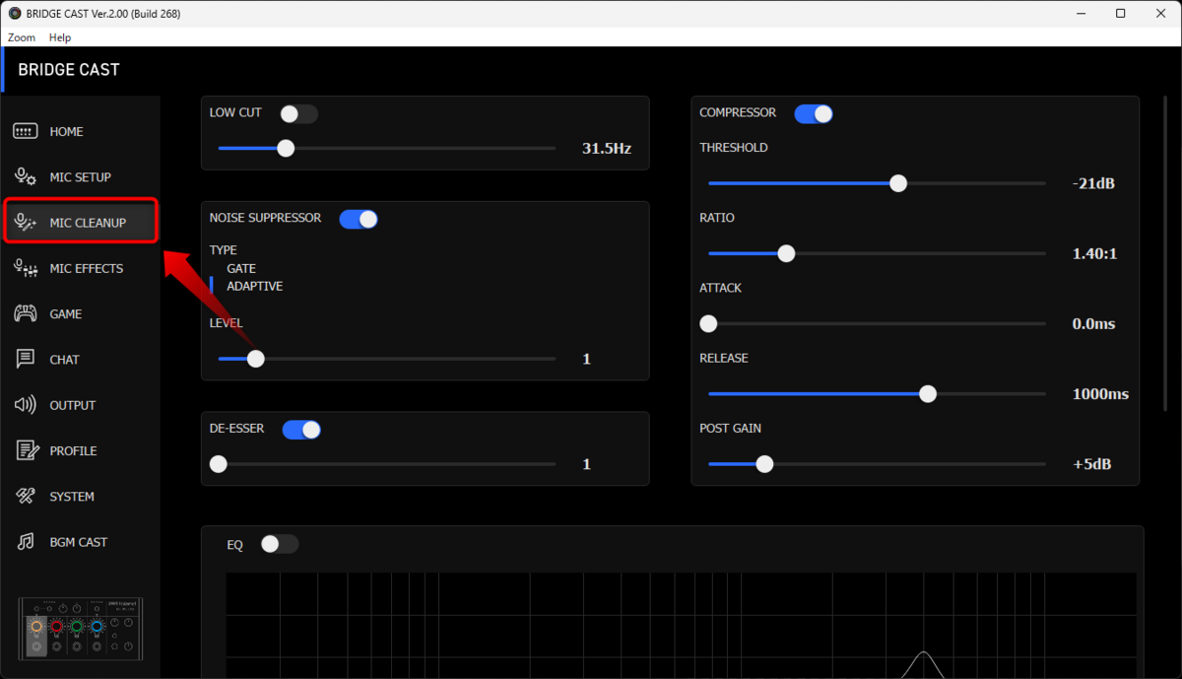Viewport: 1182px width, 679px height.
Task: Click the 31.5Hz low cut value
Action: click(607, 149)
